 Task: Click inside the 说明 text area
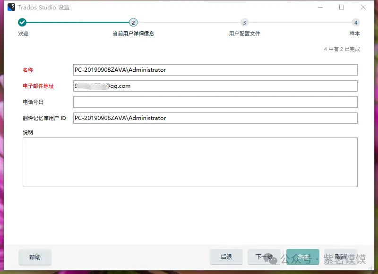point(190,162)
